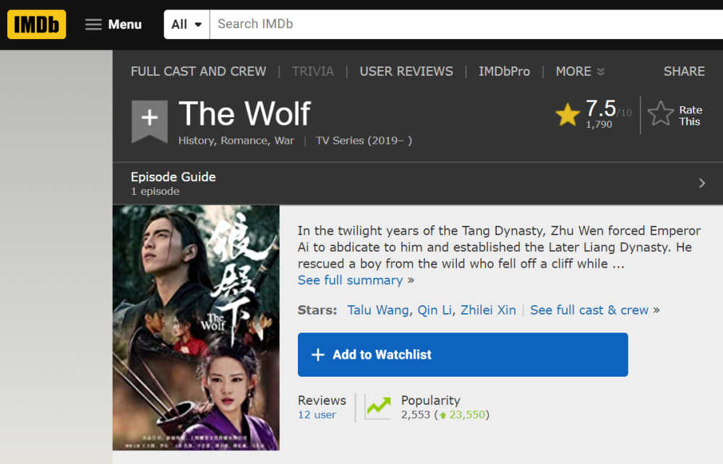Go to the IMDbPro link
The height and width of the screenshot is (464, 723).
(x=504, y=71)
